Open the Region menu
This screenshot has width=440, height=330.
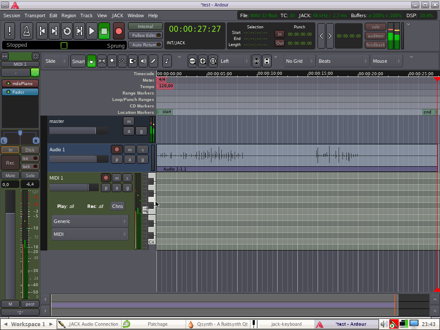click(x=69, y=15)
